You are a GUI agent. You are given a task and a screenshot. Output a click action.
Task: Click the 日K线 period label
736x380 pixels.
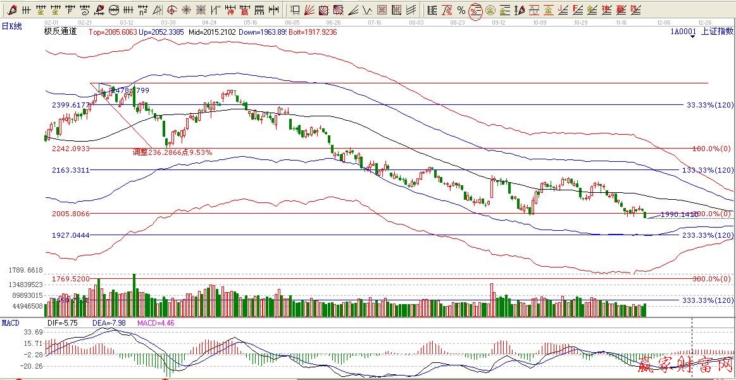(11, 25)
